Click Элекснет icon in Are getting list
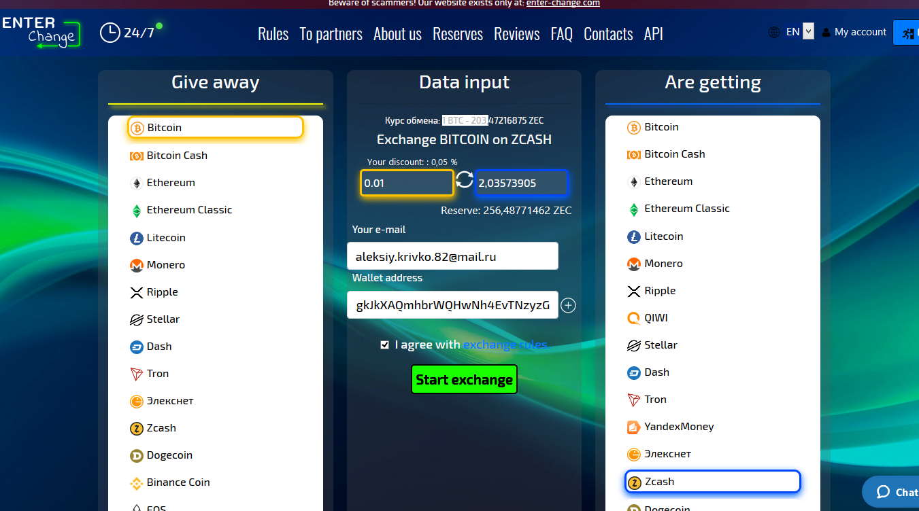919x511 pixels. coord(634,454)
